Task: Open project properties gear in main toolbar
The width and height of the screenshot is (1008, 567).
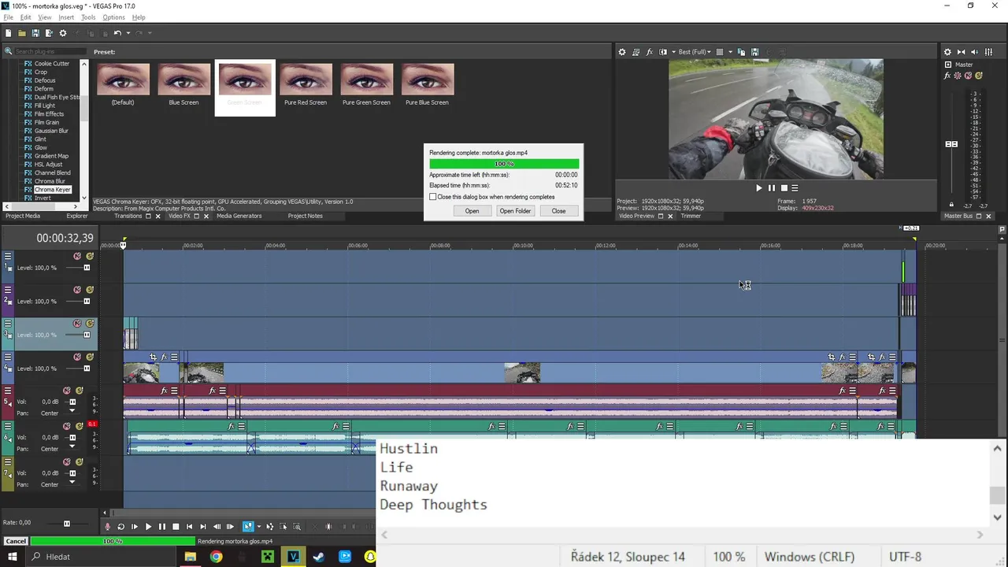Action: coord(63,33)
